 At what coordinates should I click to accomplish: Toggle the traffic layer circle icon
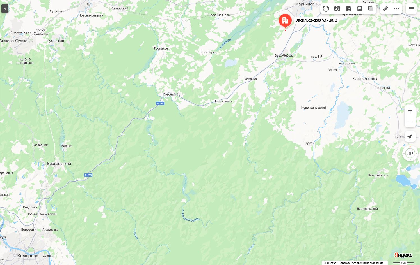click(x=326, y=9)
